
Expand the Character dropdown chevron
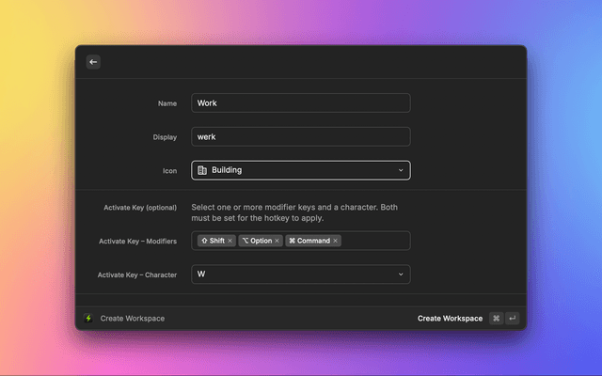[x=401, y=274]
